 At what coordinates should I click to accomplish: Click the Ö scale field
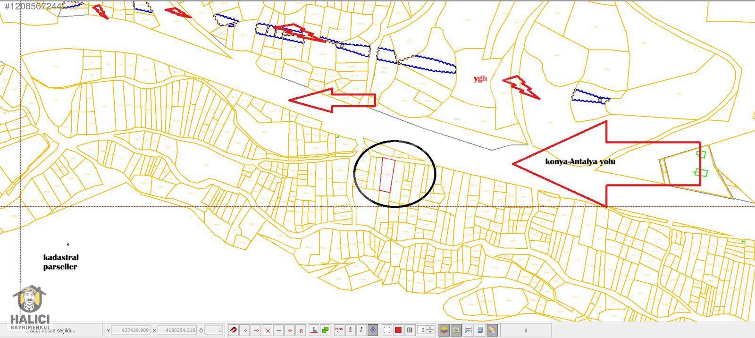(214, 330)
